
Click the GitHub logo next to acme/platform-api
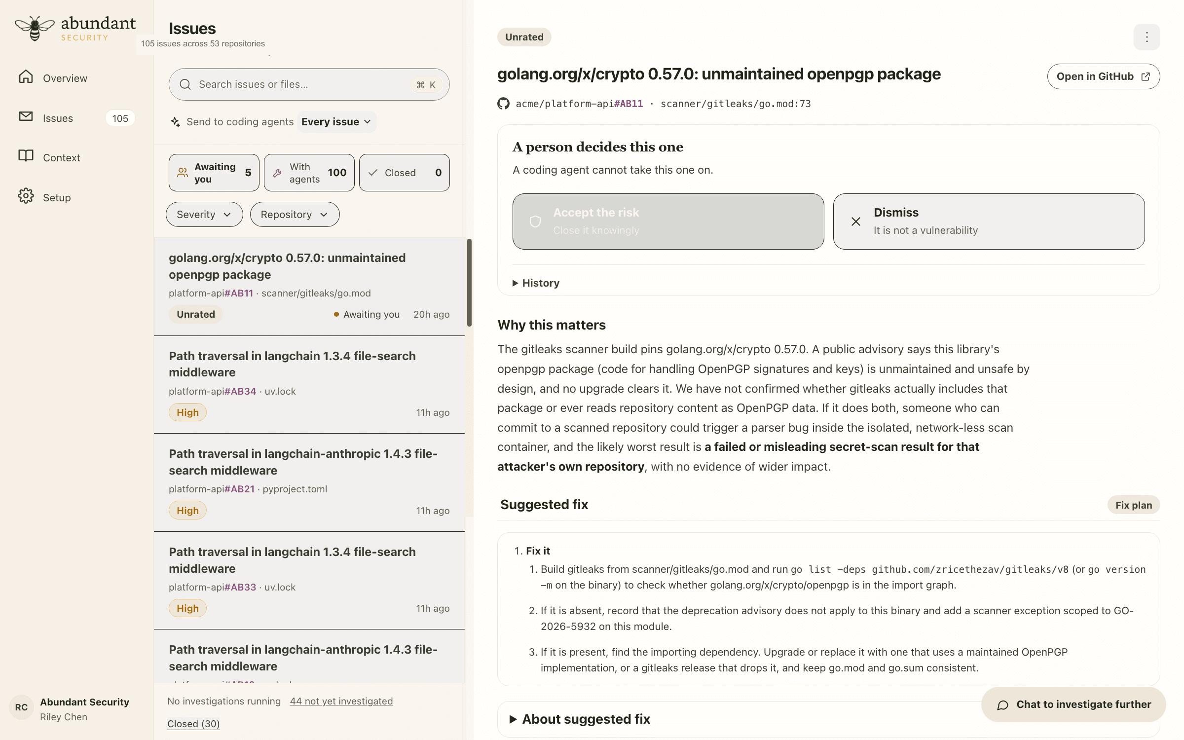503,104
